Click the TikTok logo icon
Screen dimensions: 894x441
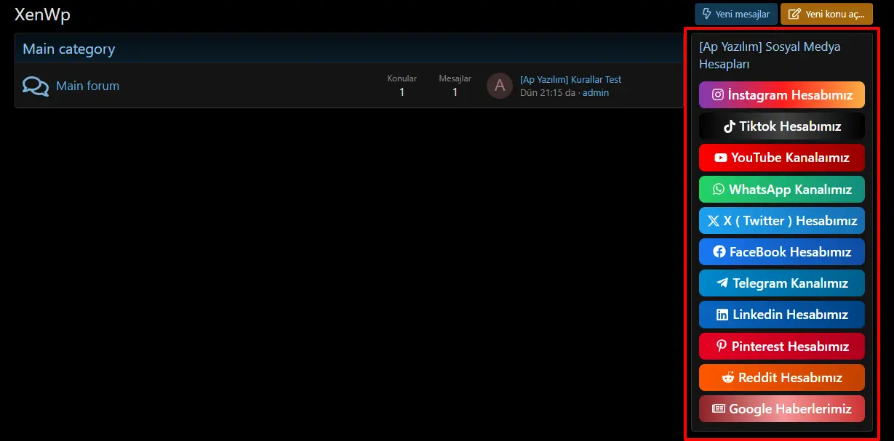click(730, 126)
